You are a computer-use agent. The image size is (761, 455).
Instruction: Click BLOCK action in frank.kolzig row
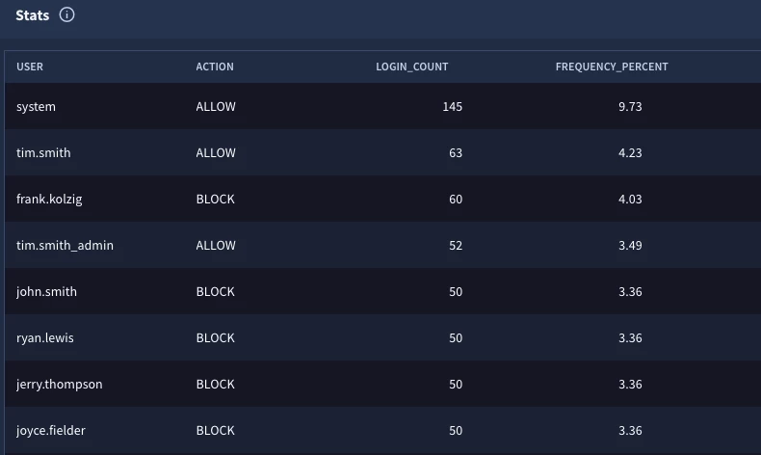click(x=216, y=200)
